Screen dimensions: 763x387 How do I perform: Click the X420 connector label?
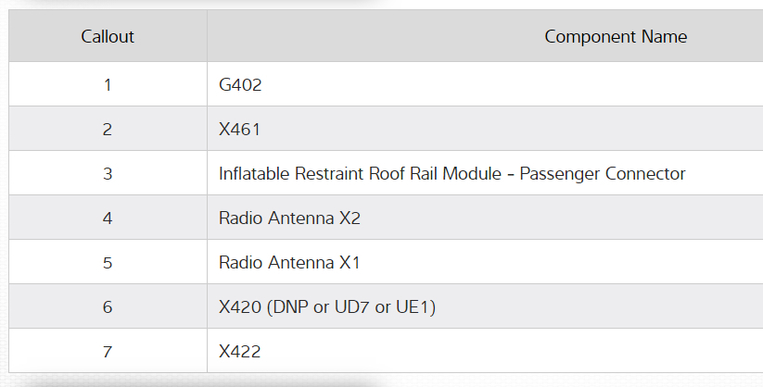click(x=240, y=306)
